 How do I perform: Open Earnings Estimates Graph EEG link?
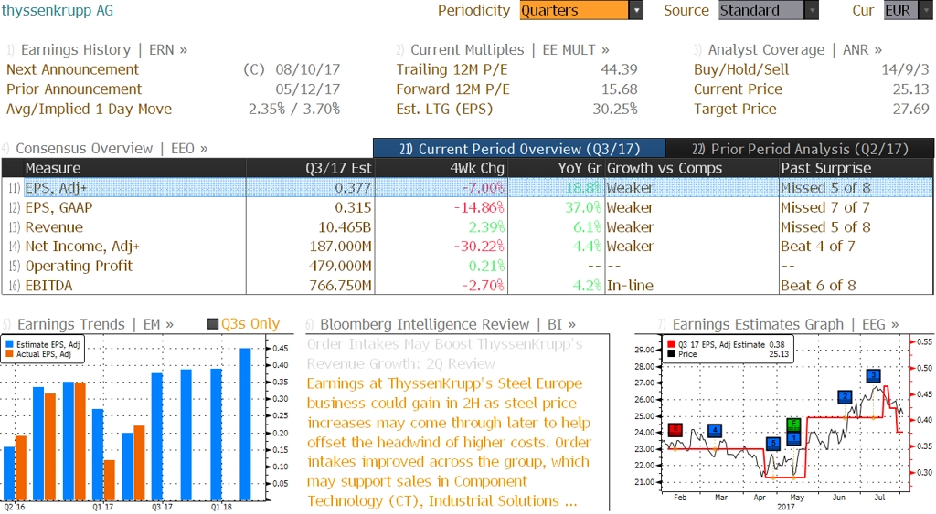(x=785, y=324)
